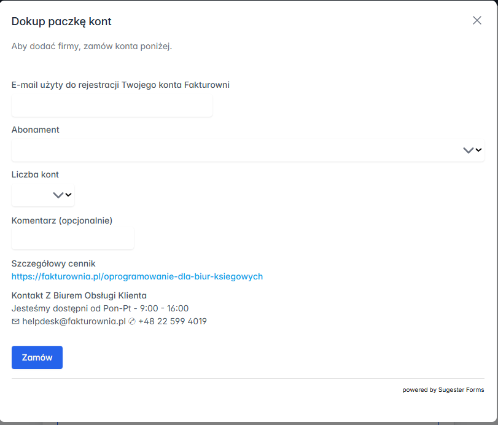Click the envelope icon before helpdesk email

[16, 321]
